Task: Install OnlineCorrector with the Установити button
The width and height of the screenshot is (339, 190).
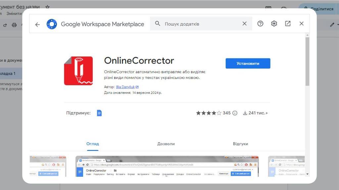Action: point(248,63)
